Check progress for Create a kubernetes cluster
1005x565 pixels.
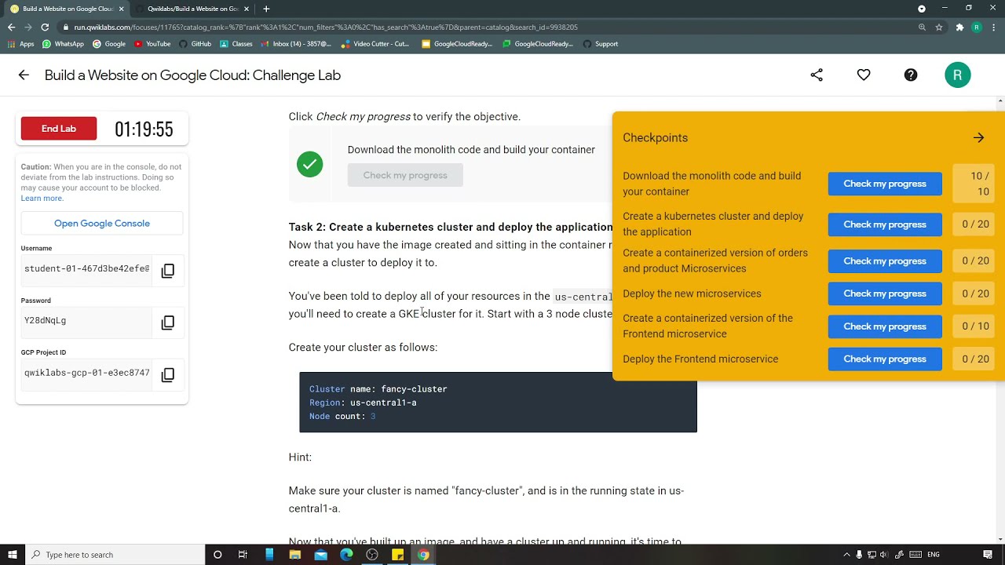(x=885, y=224)
